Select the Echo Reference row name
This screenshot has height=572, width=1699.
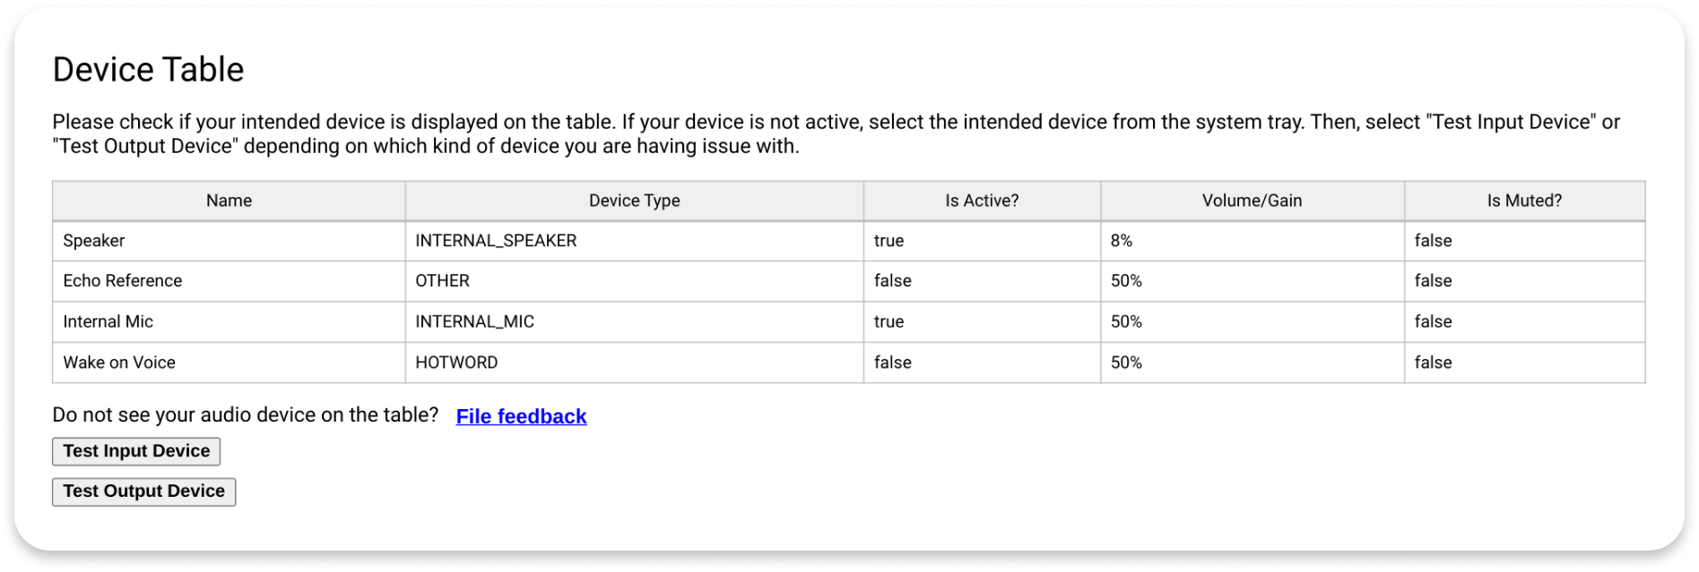[x=123, y=281]
